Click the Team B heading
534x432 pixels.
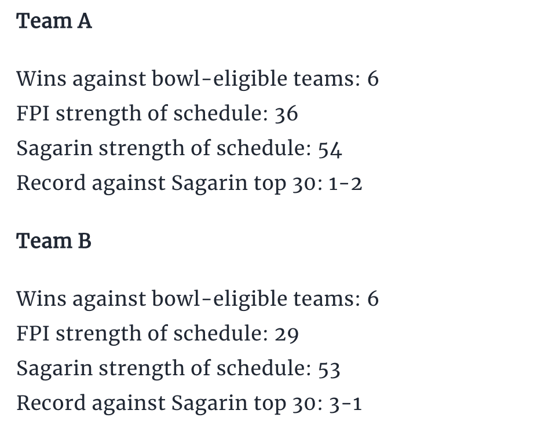click(x=54, y=241)
